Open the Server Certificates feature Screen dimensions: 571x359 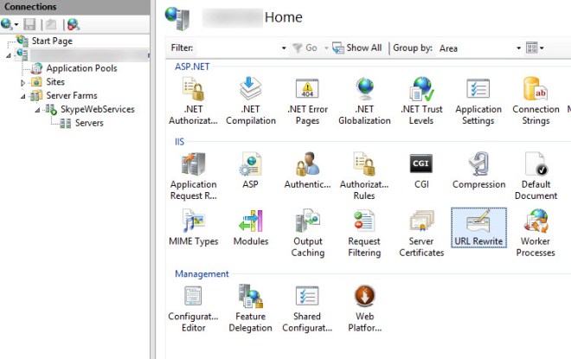coord(421,233)
